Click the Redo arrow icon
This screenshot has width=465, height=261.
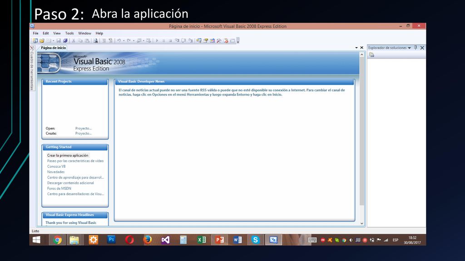(129, 40)
